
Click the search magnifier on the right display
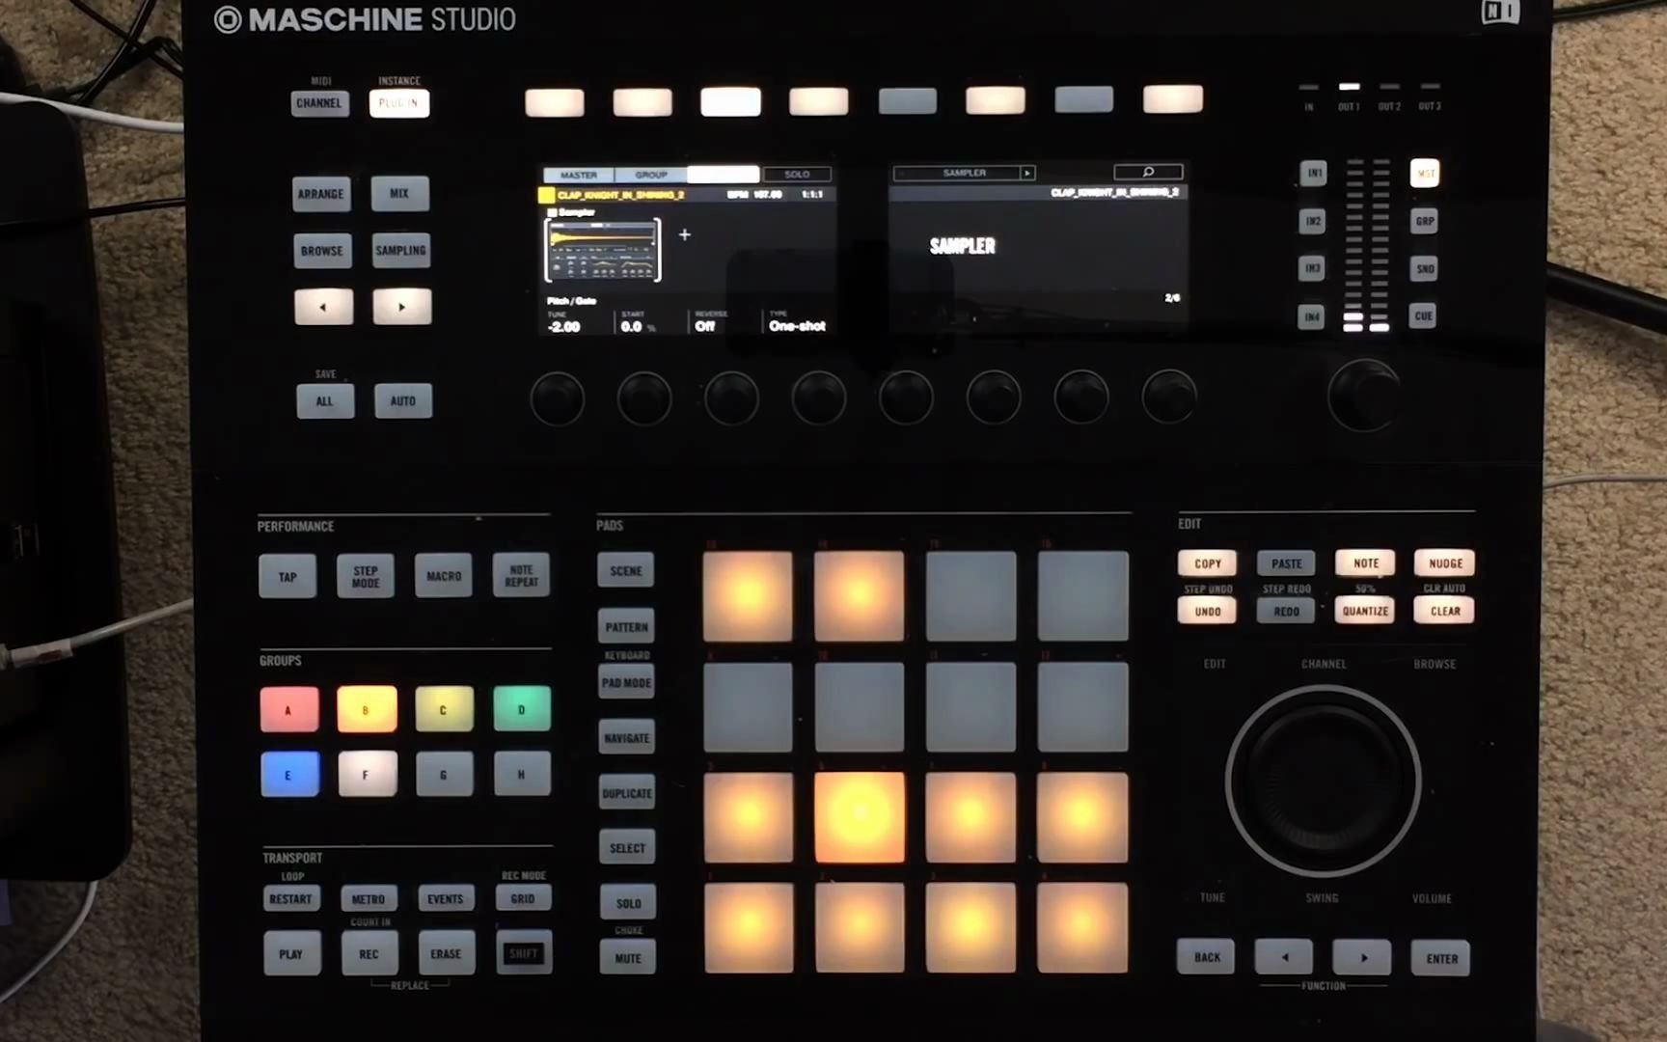[1148, 172]
